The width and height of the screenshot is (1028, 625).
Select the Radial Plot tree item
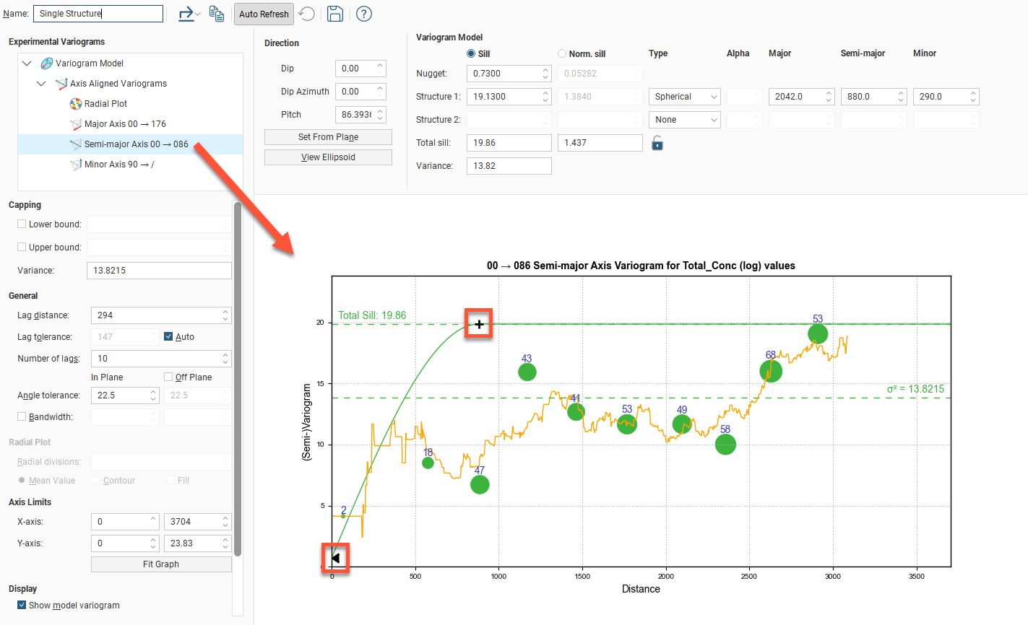(105, 104)
